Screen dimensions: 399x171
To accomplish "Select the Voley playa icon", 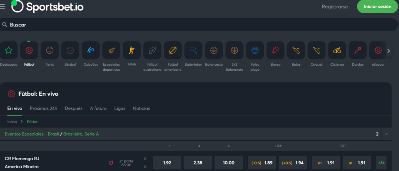I will tap(255, 51).
